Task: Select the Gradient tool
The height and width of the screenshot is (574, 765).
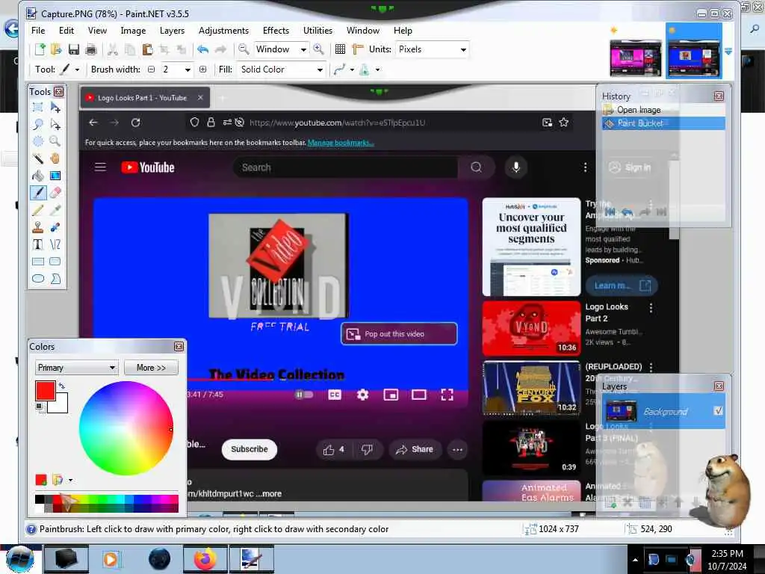Action: [x=55, y=176]
